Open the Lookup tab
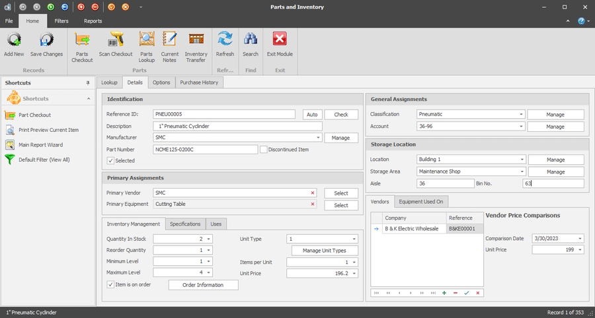The height and width of the screenshot is (318, 595). click(x=109, y=82)
